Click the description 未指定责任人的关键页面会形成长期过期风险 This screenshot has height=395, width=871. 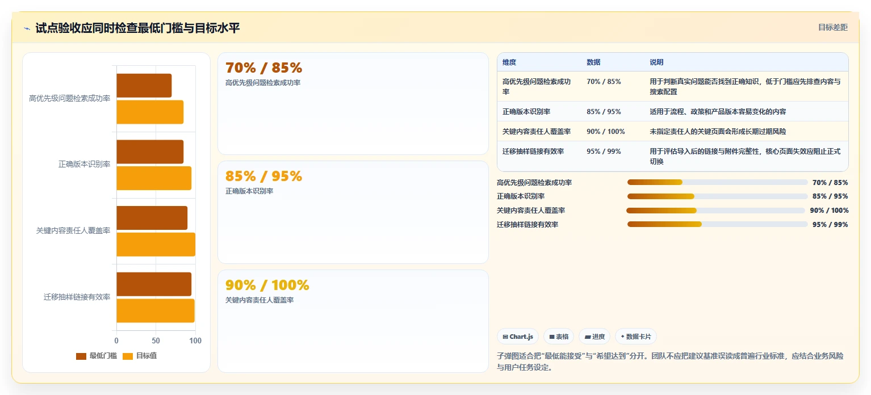tap(718, 132)
